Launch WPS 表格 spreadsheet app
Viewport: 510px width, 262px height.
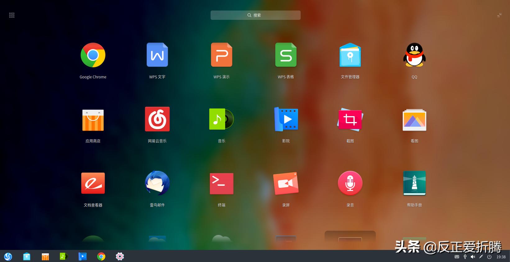(x=286, y=55)
